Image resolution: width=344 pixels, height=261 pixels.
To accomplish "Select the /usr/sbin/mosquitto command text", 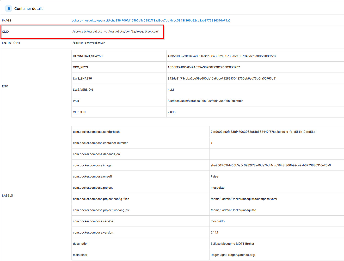I will pos(115,32).
